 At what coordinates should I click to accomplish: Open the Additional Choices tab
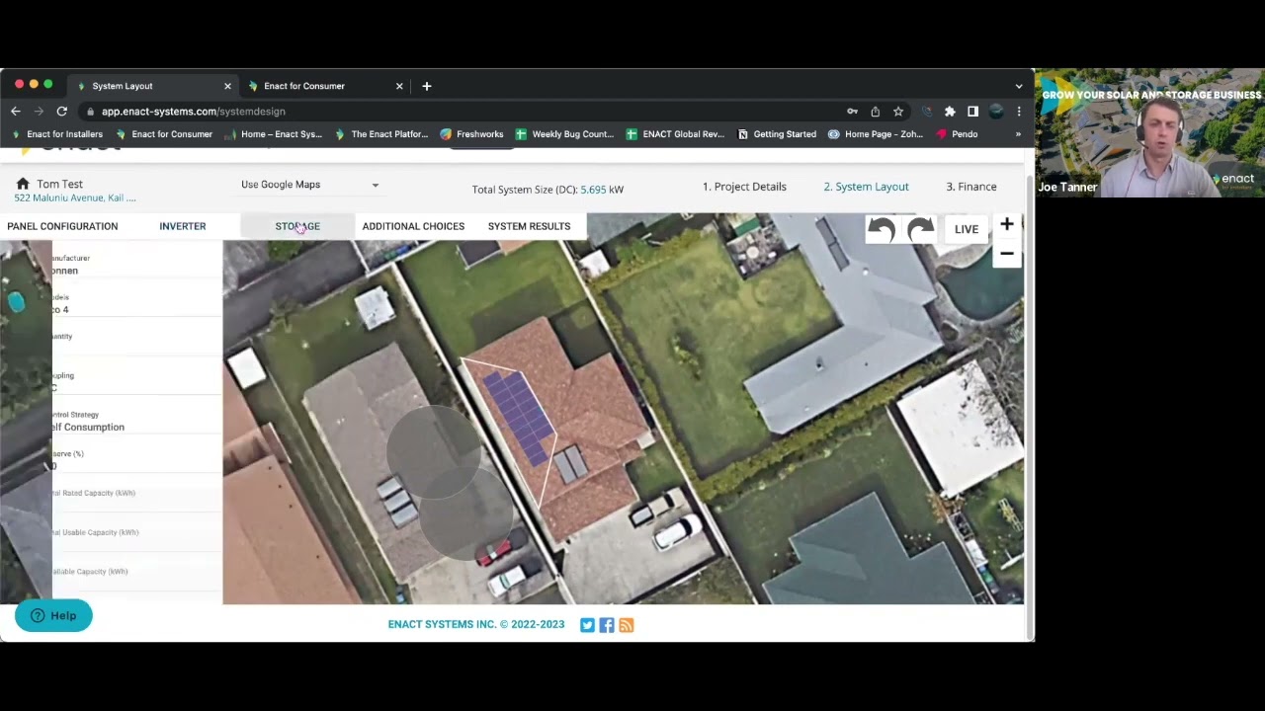[413, 226]
